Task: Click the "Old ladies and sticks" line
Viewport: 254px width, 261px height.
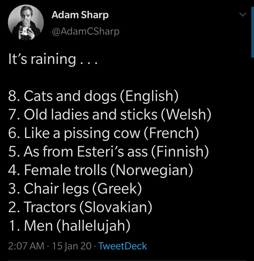Action: pos(110,114)
